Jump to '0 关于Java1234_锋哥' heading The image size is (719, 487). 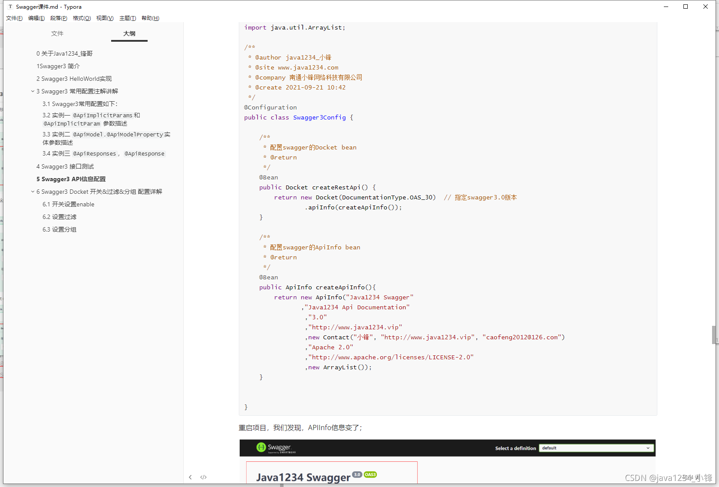(65, 53)
